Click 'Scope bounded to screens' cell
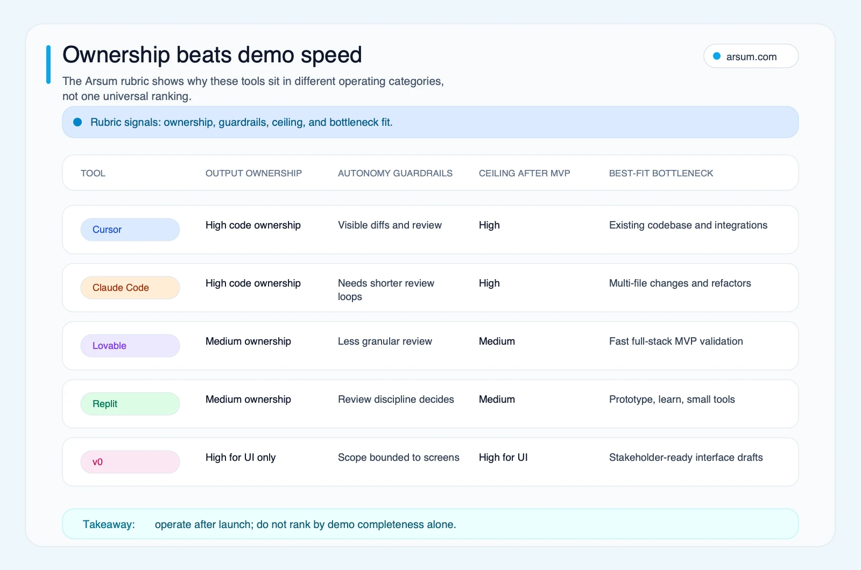This screenshot has width=861, height=570. [x=399, y=458]
